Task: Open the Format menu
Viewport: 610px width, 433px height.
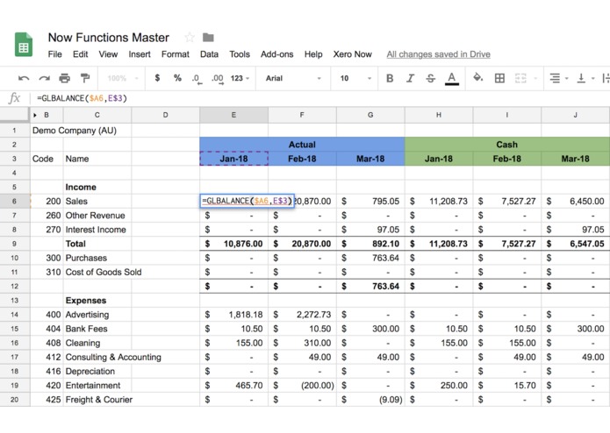Action: (176, 54)
